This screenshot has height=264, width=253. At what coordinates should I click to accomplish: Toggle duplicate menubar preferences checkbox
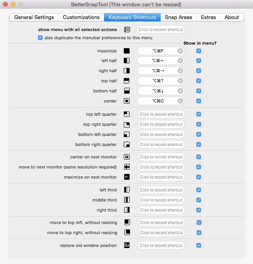(x=40, y=38)
